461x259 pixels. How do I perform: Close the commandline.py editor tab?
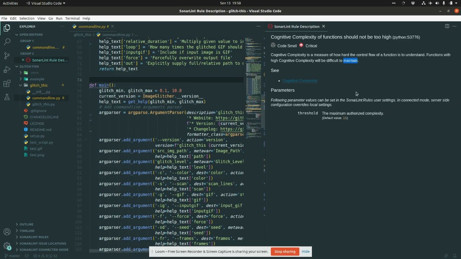(x=112, y=26)
